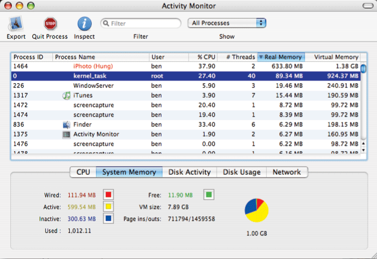Open the Network tab
The height and width of the screenshot is (259, 377).
(x=287, y=172)
